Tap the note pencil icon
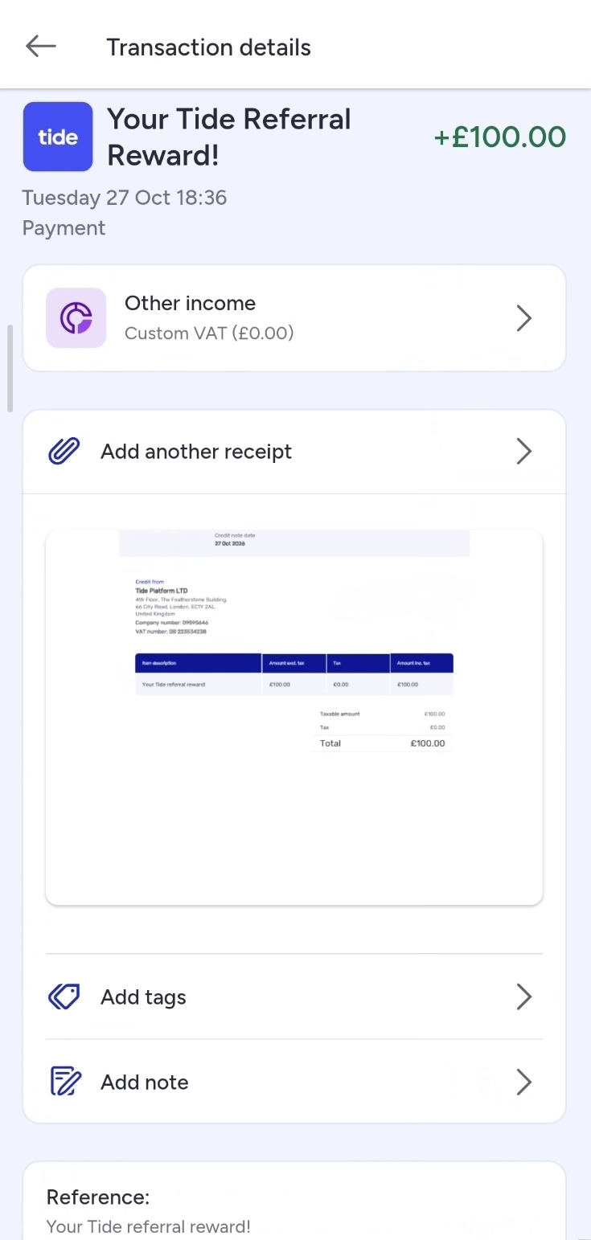591x1240 pixels. 65,1082
